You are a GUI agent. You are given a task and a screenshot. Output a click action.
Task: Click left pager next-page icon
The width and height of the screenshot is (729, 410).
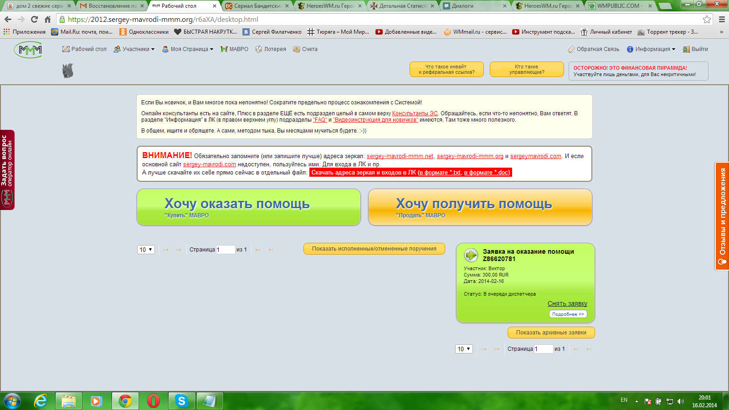coord(258,250)
